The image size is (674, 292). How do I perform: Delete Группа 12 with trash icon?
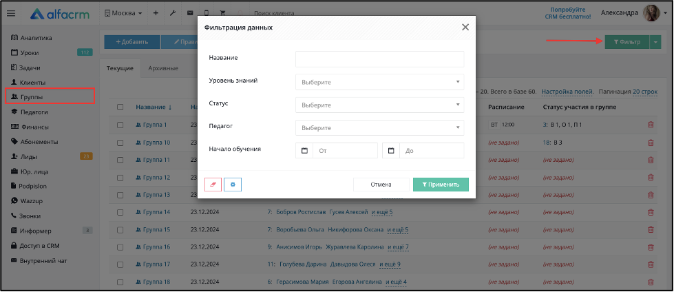tap(651, 177)
